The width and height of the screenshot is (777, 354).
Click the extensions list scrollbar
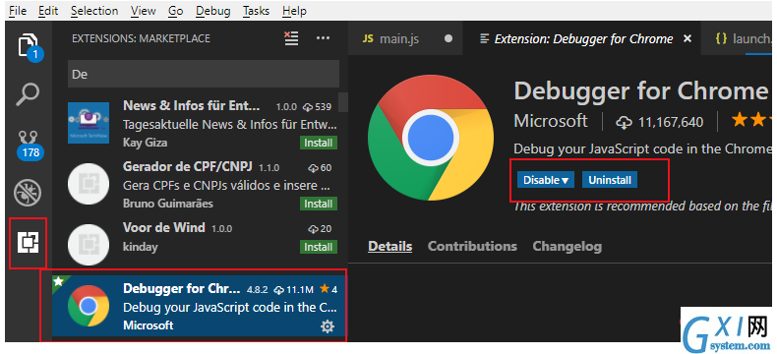[x=343, y=101]
